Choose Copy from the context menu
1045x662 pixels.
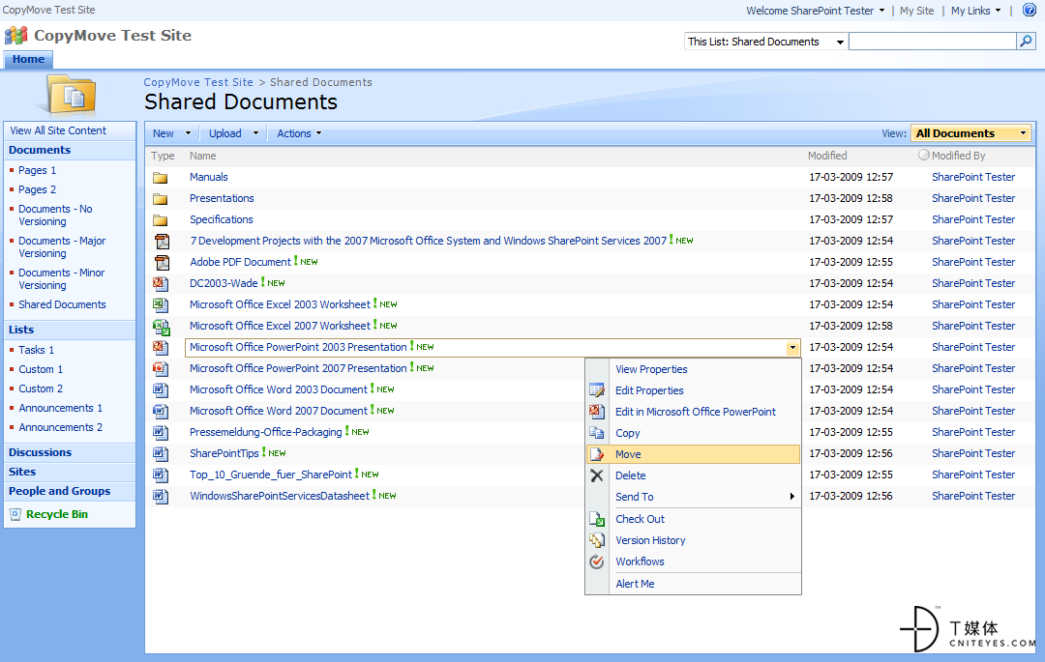pos(693,433)
